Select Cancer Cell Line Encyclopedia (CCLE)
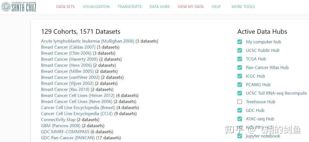This screenshot has width=309, height=142. tap(77, 114)
